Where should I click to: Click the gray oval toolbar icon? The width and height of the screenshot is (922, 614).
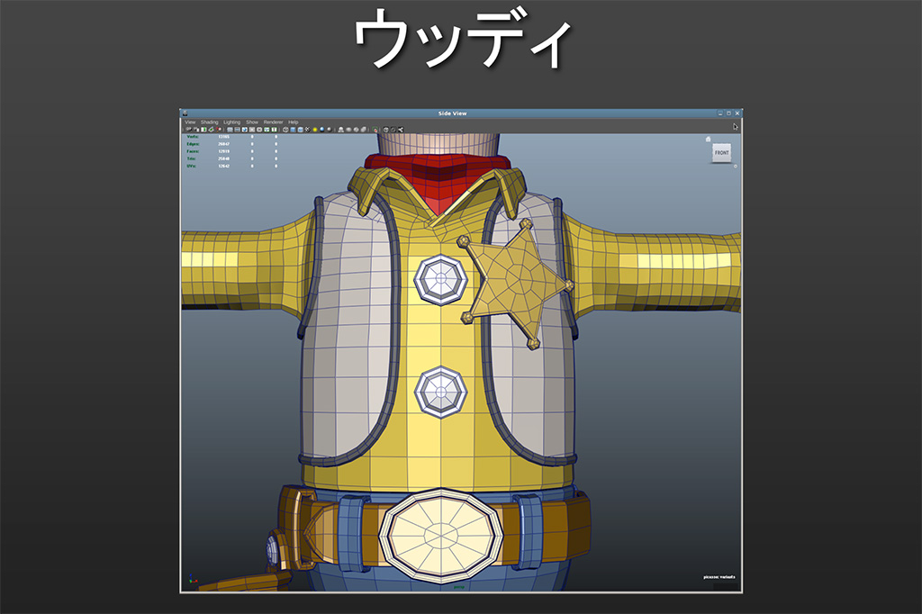coord(348,130)
